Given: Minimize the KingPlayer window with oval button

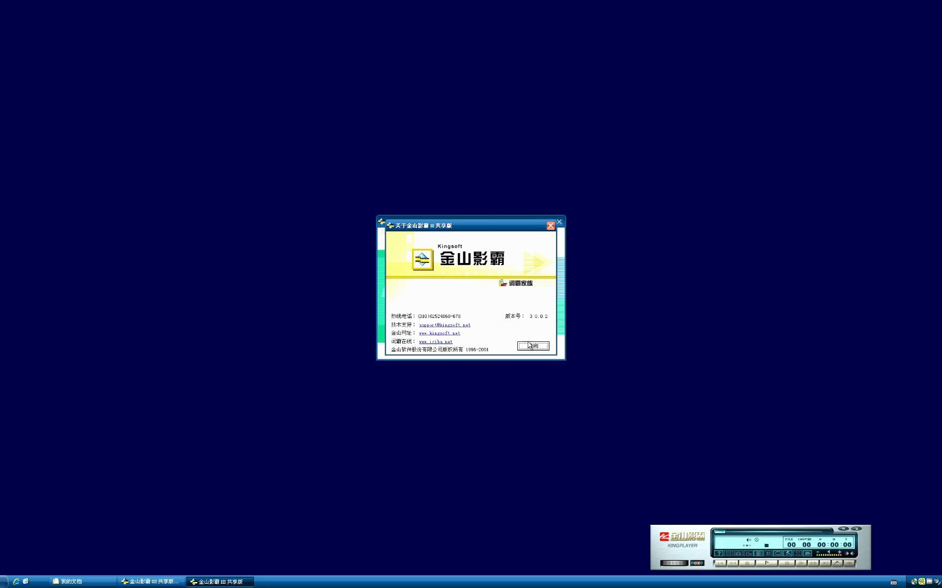Looking at the screenshot, I should pyautogui.click(x=843, y=529).
